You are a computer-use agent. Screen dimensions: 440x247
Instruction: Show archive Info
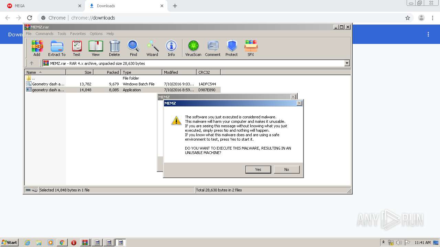171,48
